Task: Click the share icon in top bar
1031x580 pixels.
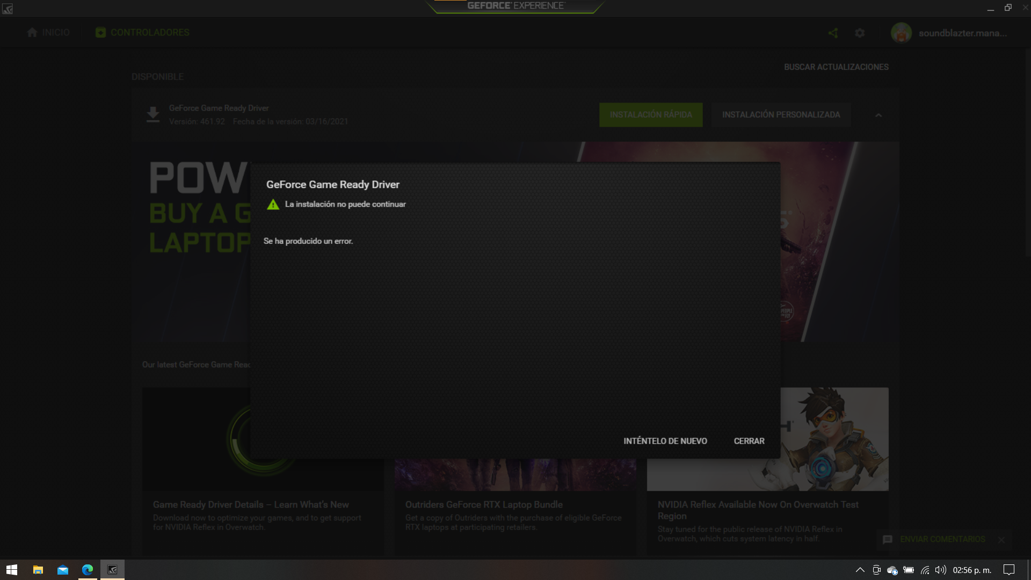Action: [833, 33]
